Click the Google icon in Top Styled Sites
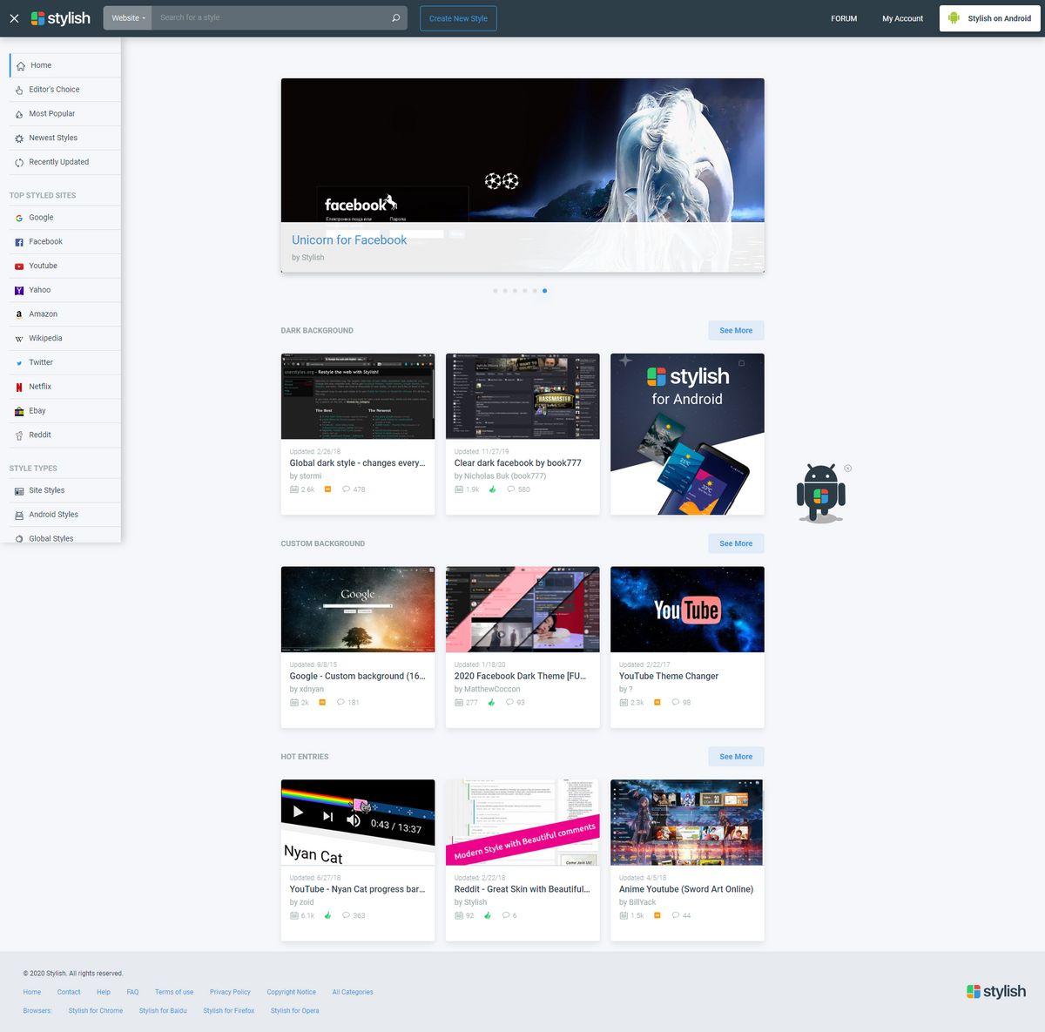 point(19,218)
